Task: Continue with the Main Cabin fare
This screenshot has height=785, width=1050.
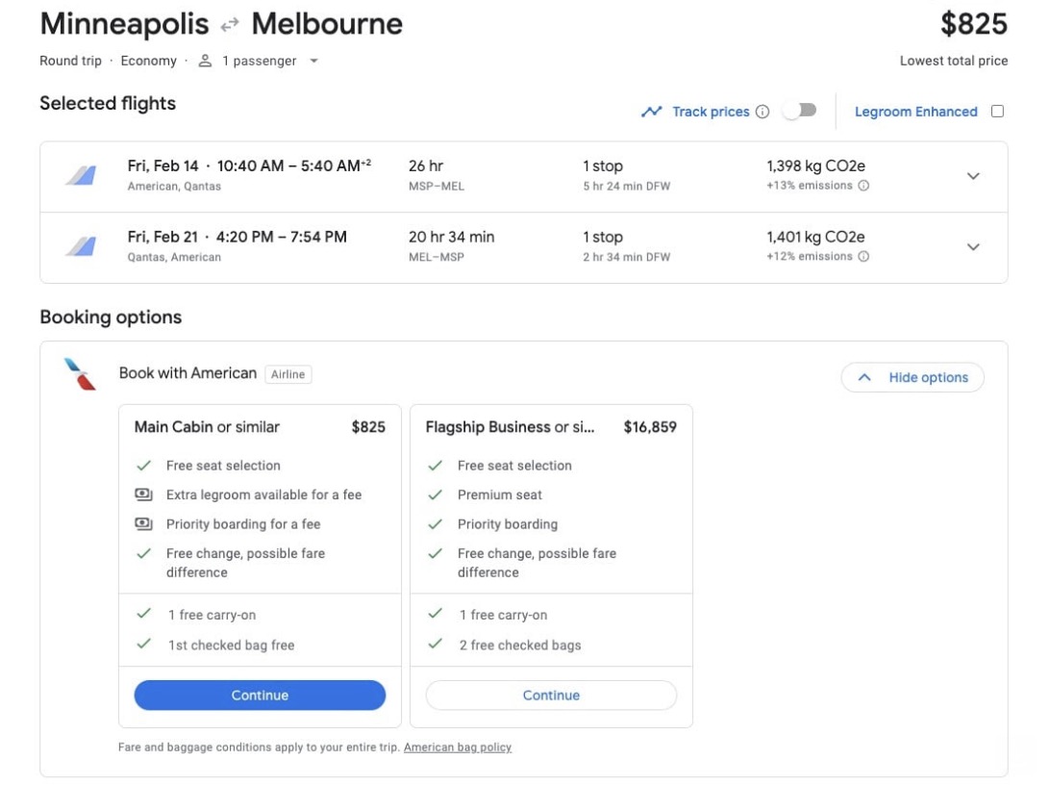Action: coord(259,695)
